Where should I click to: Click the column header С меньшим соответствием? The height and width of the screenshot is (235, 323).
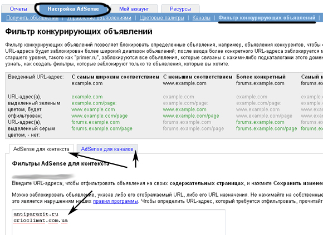click(198, 77)
